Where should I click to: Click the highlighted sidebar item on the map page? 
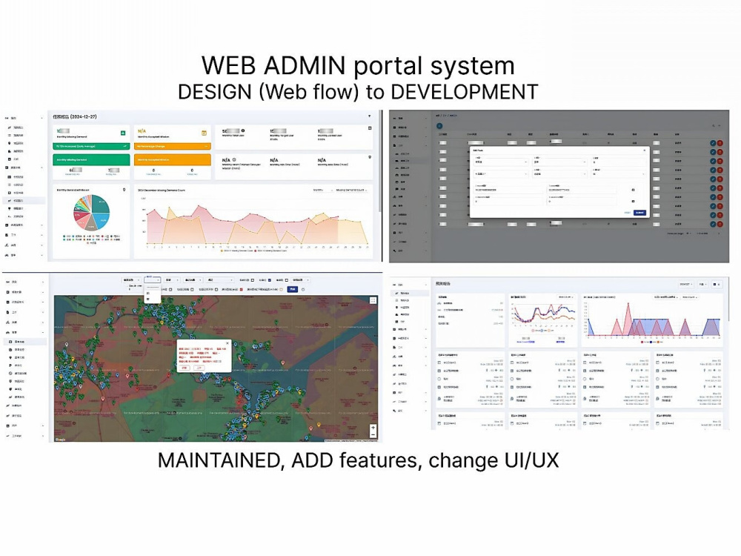point(25,341)
